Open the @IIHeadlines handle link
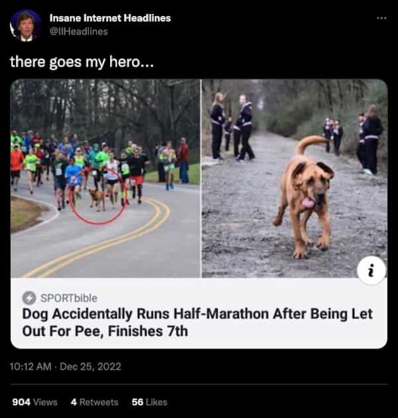398x418 pixels. [79, 31]
